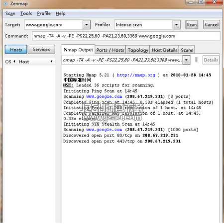Click www.google.com link after Ping Scan

tap(104, 96)
